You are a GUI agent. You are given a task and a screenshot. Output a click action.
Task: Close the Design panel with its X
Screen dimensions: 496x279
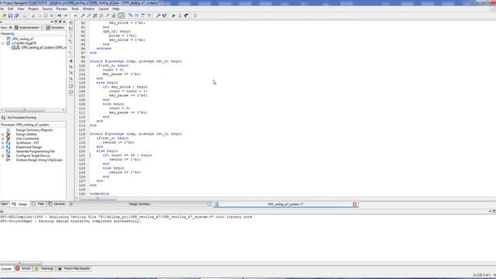[x=64, y=22]
